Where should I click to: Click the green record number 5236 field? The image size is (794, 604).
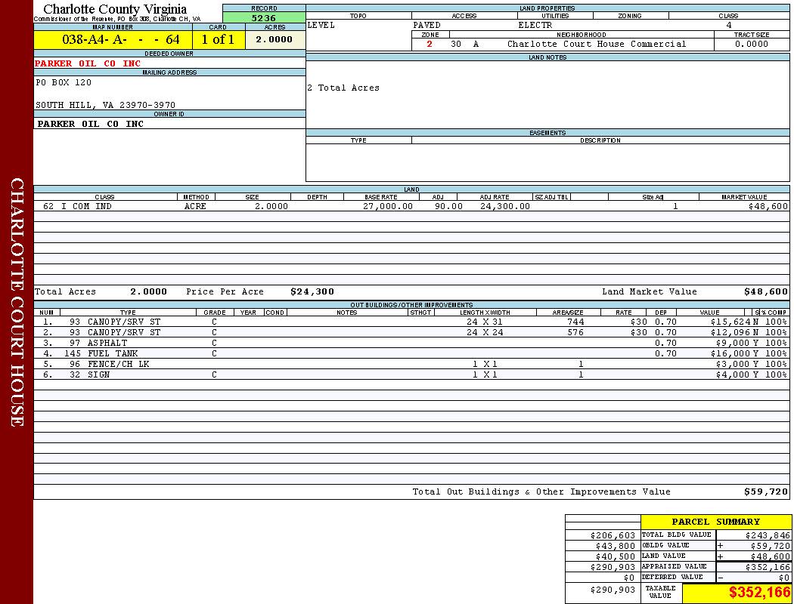264,17
